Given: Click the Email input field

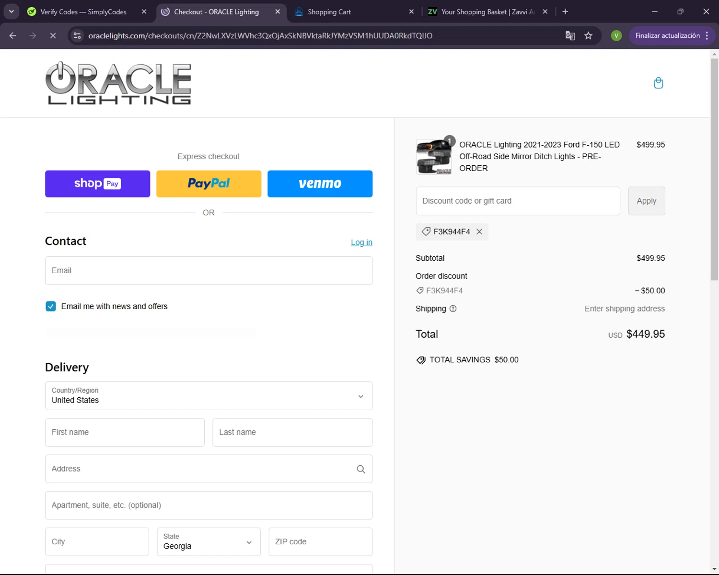Looking at the screenshot, I should point(209,271).
